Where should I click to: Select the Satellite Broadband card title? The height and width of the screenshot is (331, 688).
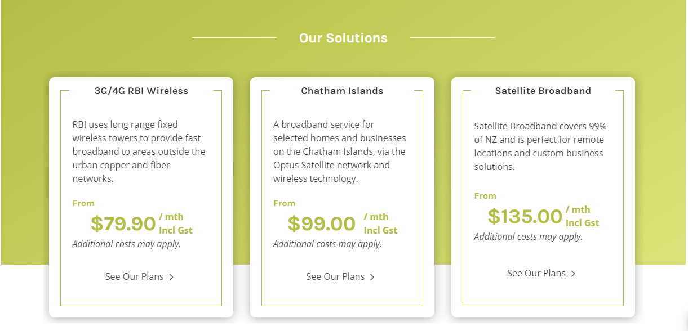point(543,91)
